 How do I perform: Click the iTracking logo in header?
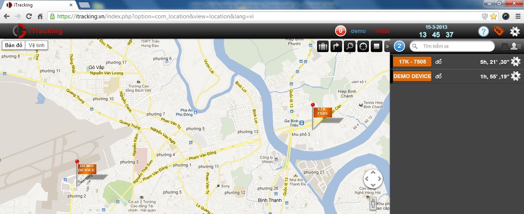(x=37, y=31)
